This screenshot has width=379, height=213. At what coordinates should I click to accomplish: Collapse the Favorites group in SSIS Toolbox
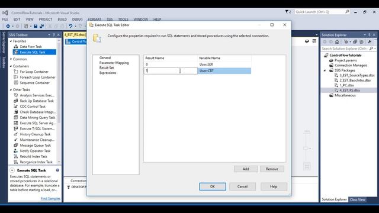coord(11,41)
